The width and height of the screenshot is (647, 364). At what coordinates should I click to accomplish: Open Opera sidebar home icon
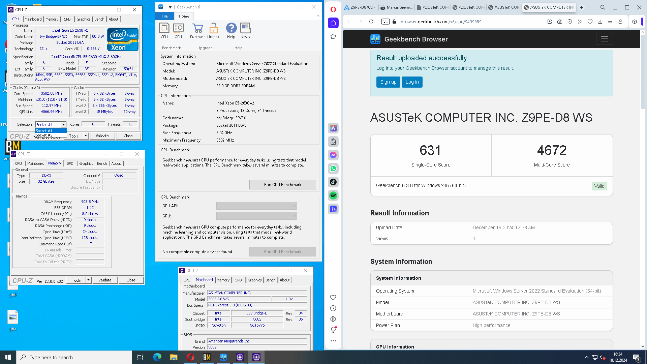pos(333,23)
